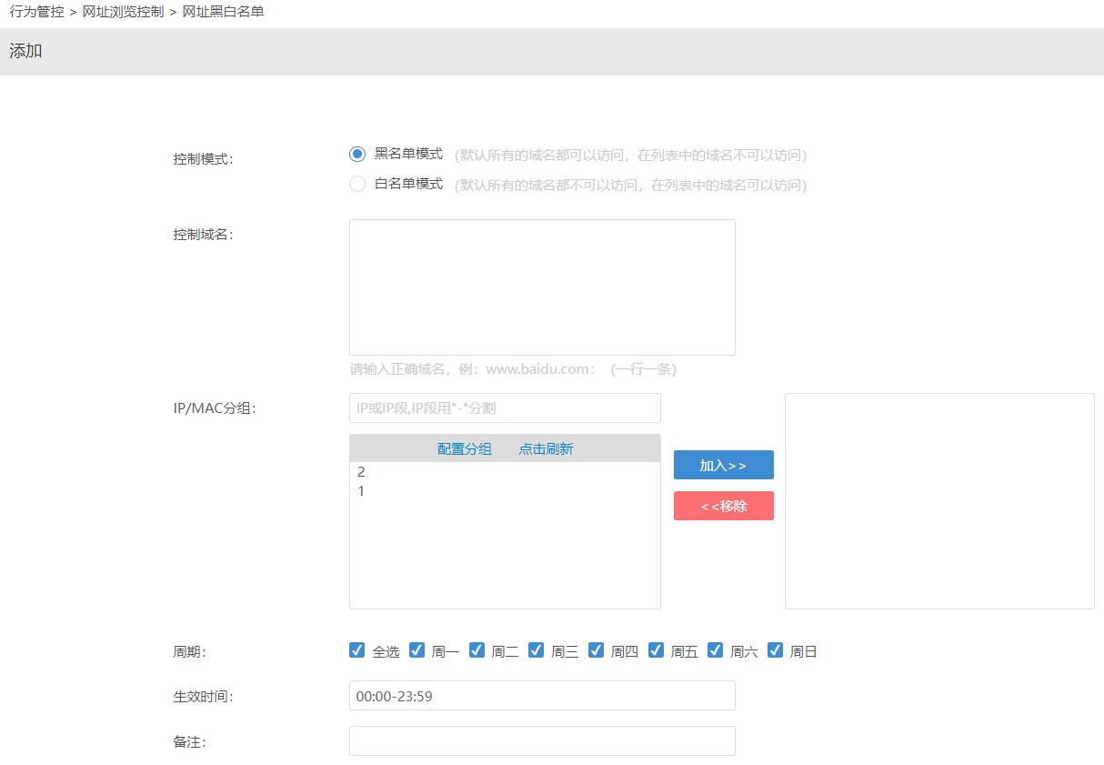This screenshot has height=765, width=1104.
Task: Select the 白名单模式 radio button
Action: click(x=357, y=185)
